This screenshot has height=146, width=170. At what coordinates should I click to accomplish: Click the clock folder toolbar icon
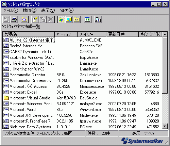coord(24,19)
